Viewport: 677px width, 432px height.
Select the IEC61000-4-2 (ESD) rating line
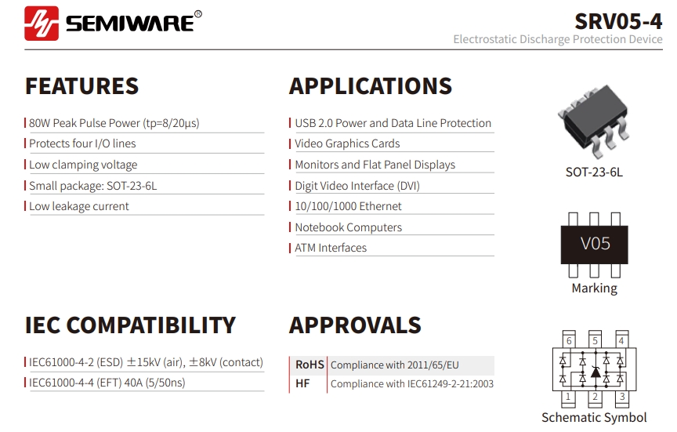click(x=146, y=362)
